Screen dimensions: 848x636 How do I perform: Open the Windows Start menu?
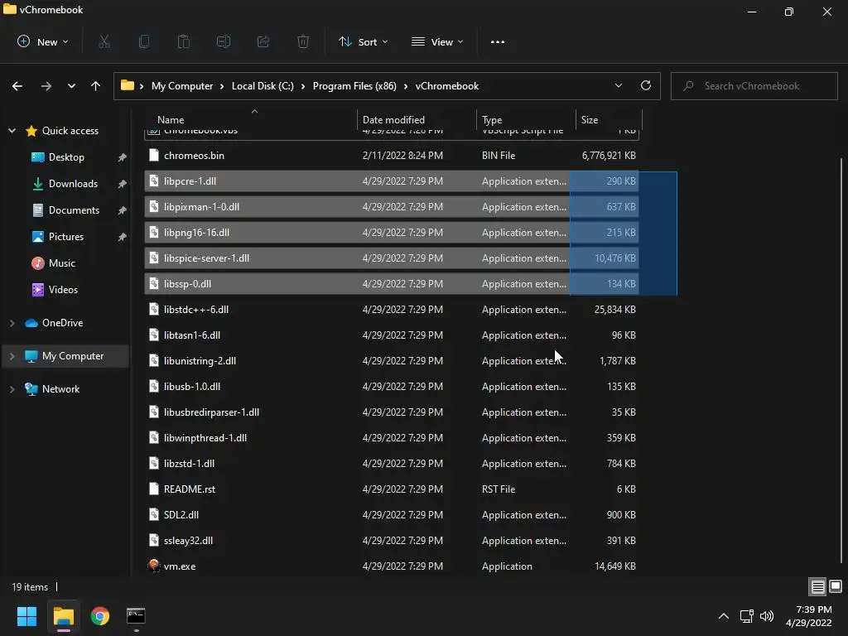point(26,616)
